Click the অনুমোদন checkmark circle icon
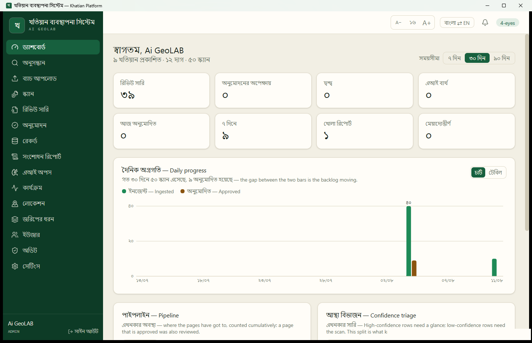 pos(15,125)
